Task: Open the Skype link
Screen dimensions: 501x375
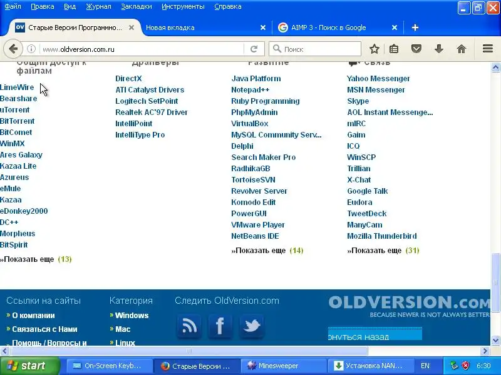Action: (x=358, y=101)
